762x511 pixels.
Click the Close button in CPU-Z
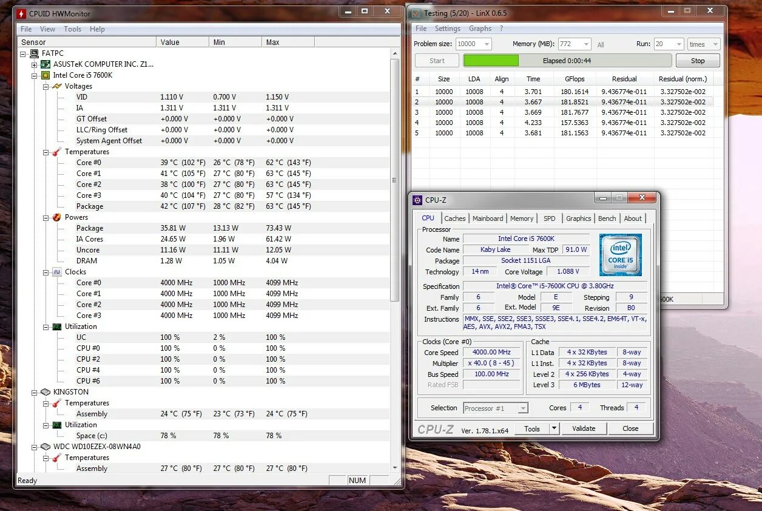click(630, 428)
